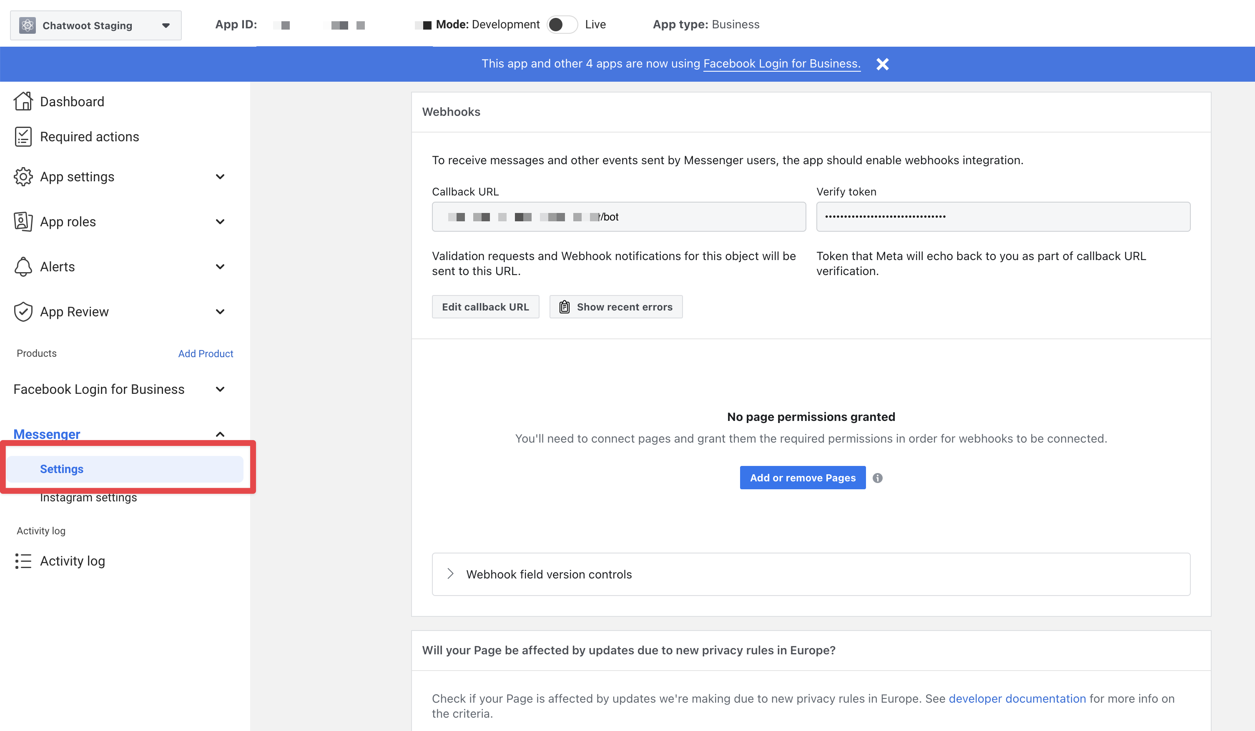Click the Edit callback URL button

485,306
